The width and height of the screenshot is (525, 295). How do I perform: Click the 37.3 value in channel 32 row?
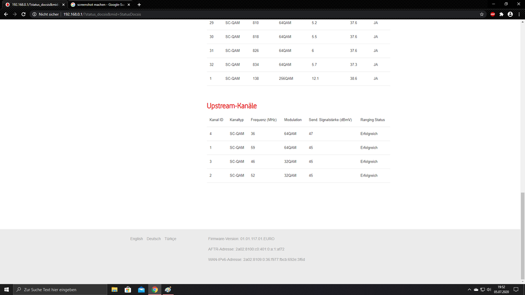pos(354,65)
